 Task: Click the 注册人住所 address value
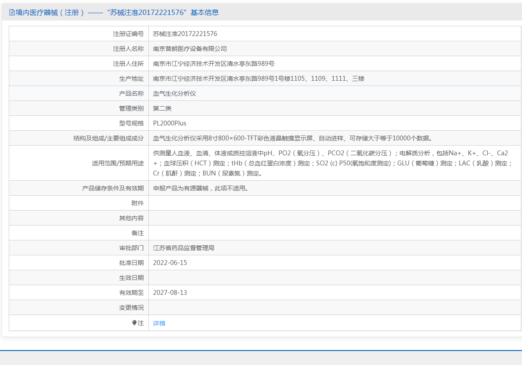coord(213,64)
